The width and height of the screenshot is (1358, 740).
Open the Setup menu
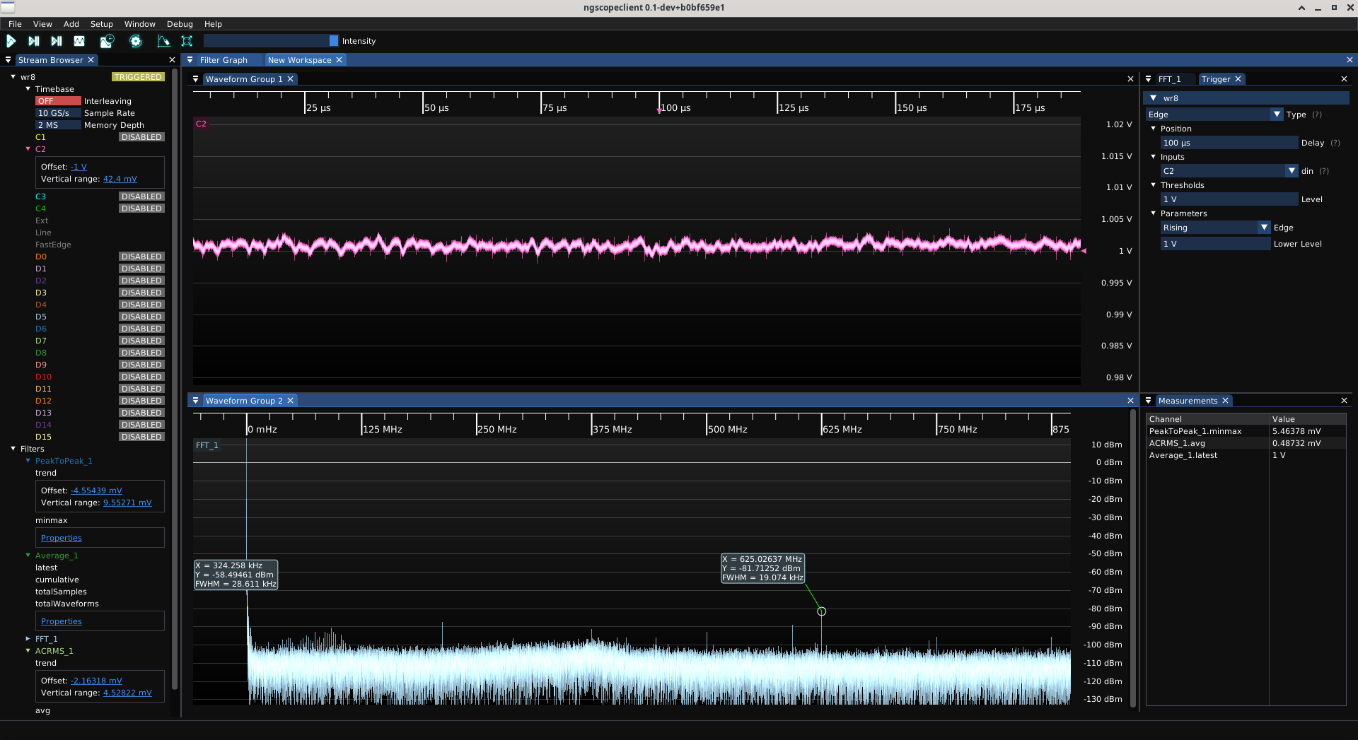(102, 24)
